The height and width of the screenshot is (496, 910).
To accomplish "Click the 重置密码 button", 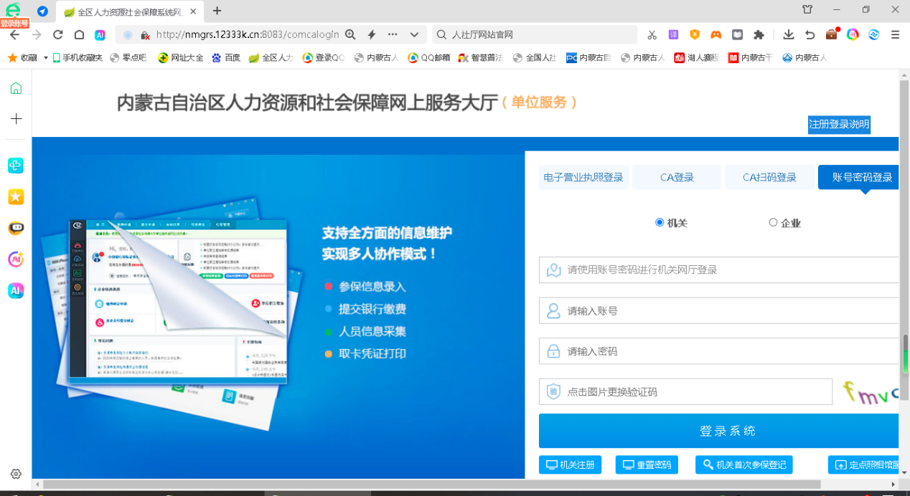I will (x=647, y=464).
